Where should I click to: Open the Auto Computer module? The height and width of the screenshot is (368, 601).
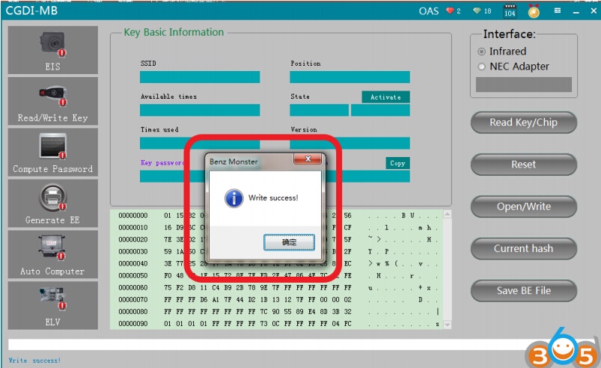(53, 254)
